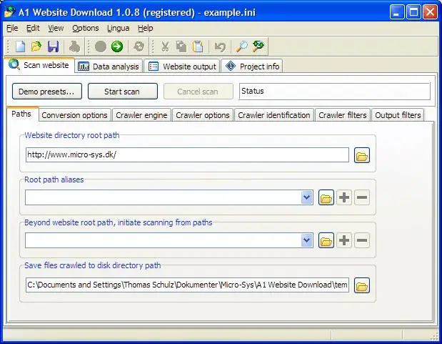This screenshot has height=344, width=442.
Task: Undo with the curved arrow icon
Action: click(220, 46)
